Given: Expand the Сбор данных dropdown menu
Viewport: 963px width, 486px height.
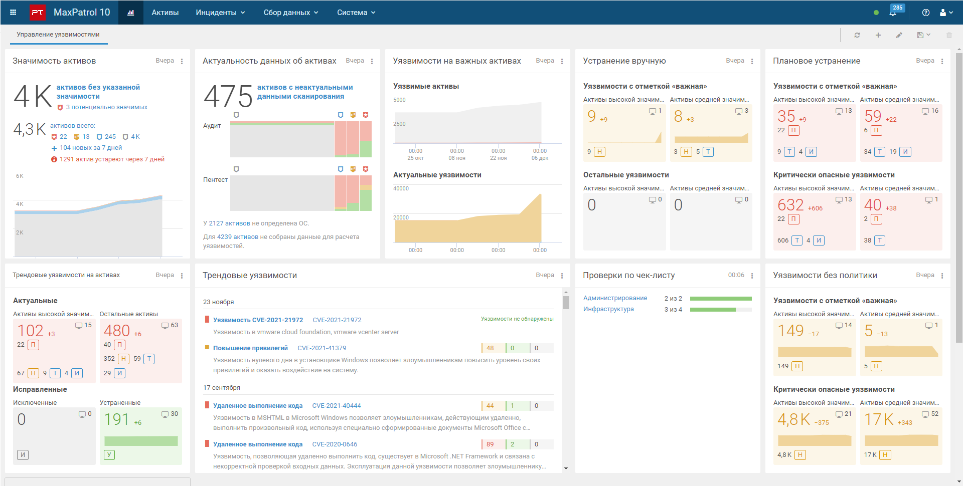Looking at the screenshot, I should point(291,13).
